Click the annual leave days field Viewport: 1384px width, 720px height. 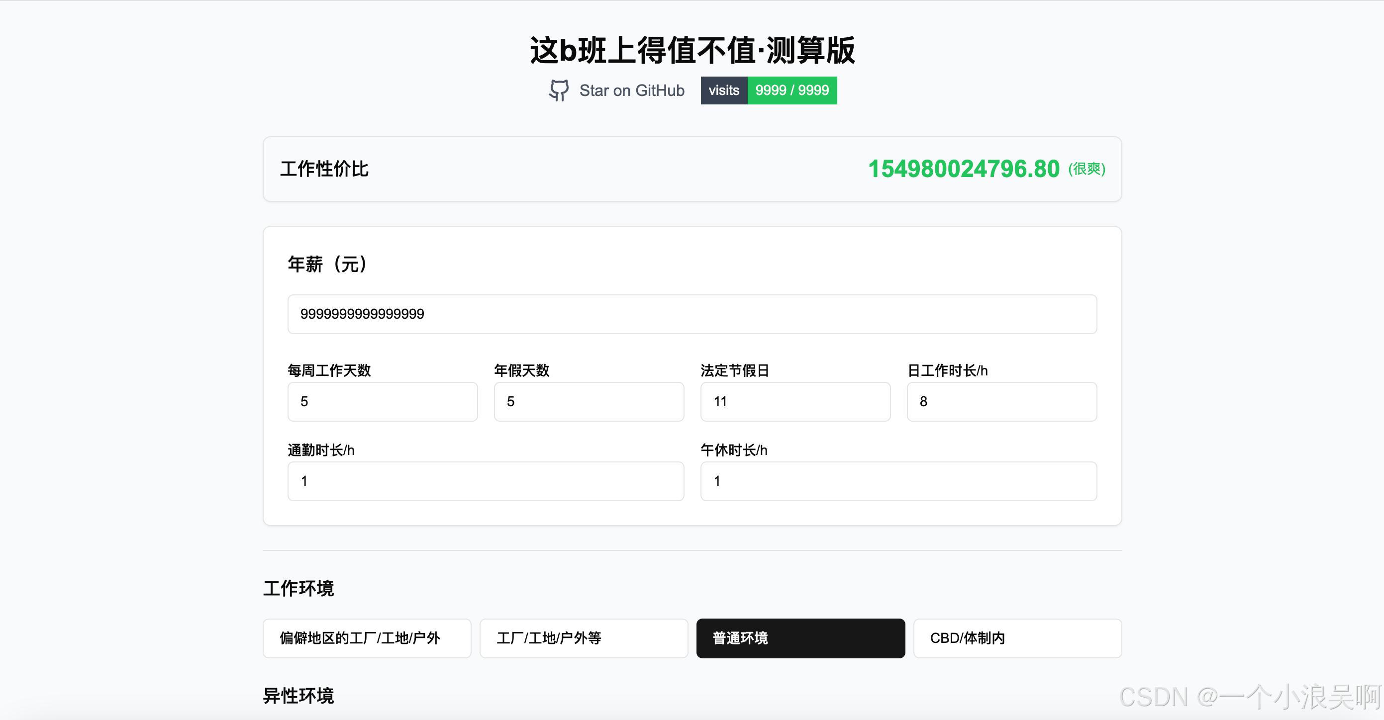point(589,402)
